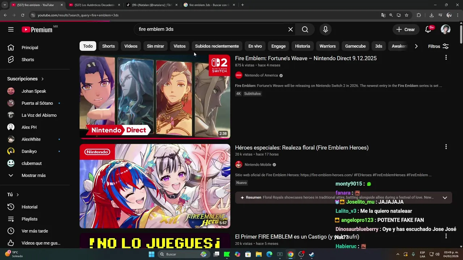Click the Playlists icon in sidebar
This screenshot has width=463, height=260.
(11, 219)
